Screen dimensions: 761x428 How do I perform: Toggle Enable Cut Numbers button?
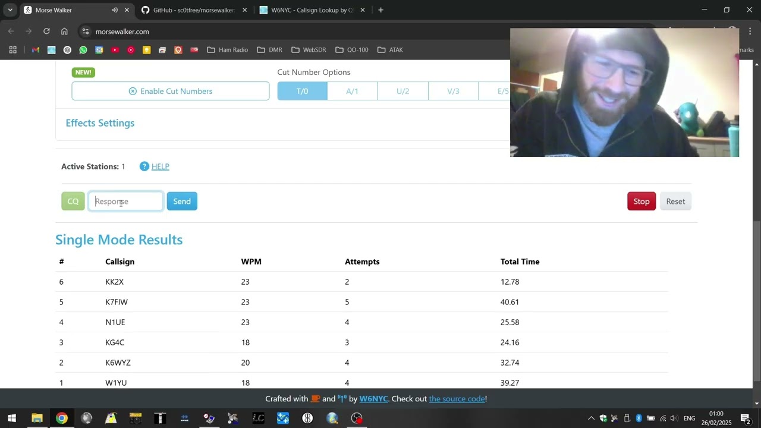[171, 91]
